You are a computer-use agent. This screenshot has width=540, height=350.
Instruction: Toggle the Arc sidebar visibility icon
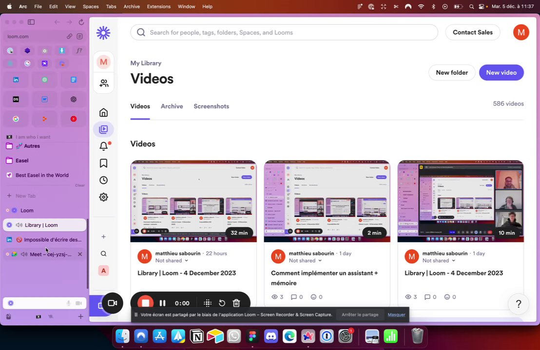click(31, 22)
